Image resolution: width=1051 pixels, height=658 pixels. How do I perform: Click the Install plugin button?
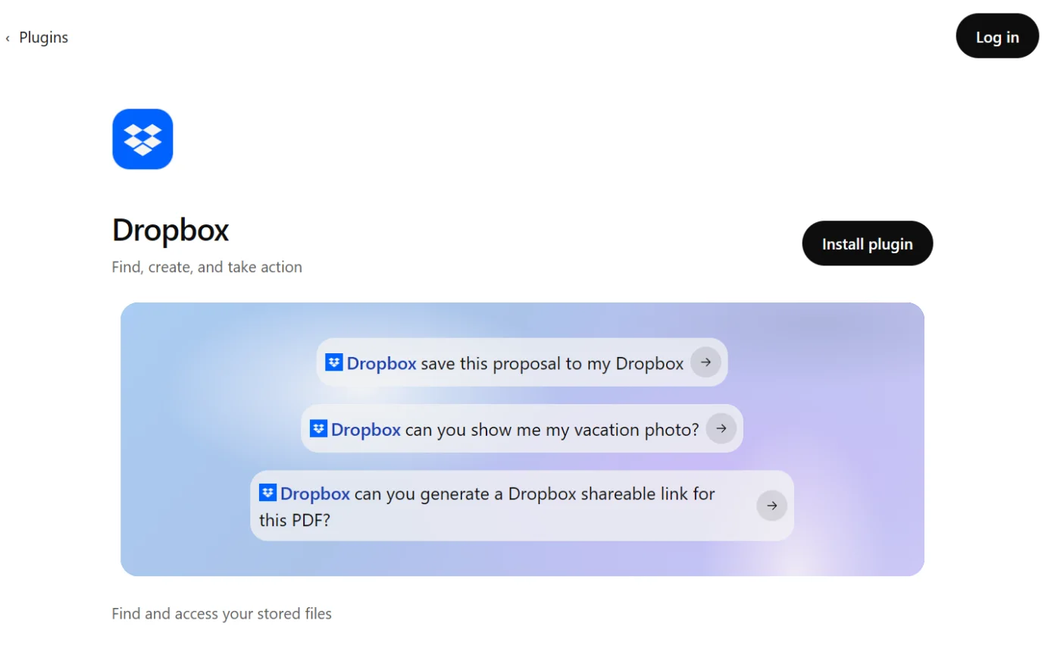pos(867,243)
